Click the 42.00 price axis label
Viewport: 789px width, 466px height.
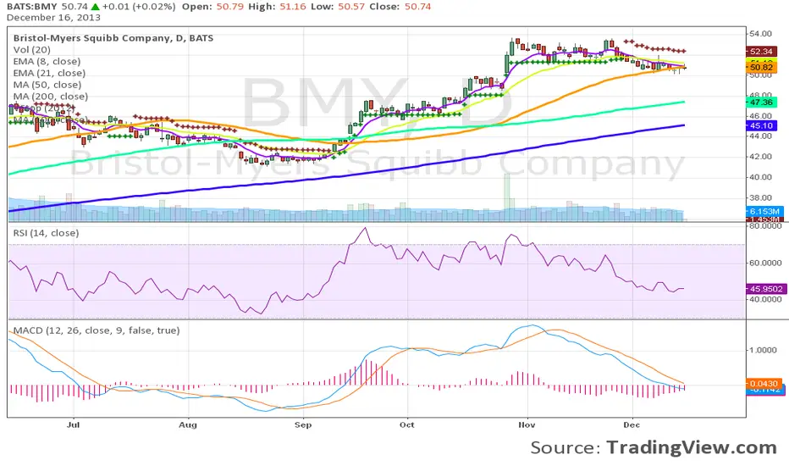coord(760,157)
